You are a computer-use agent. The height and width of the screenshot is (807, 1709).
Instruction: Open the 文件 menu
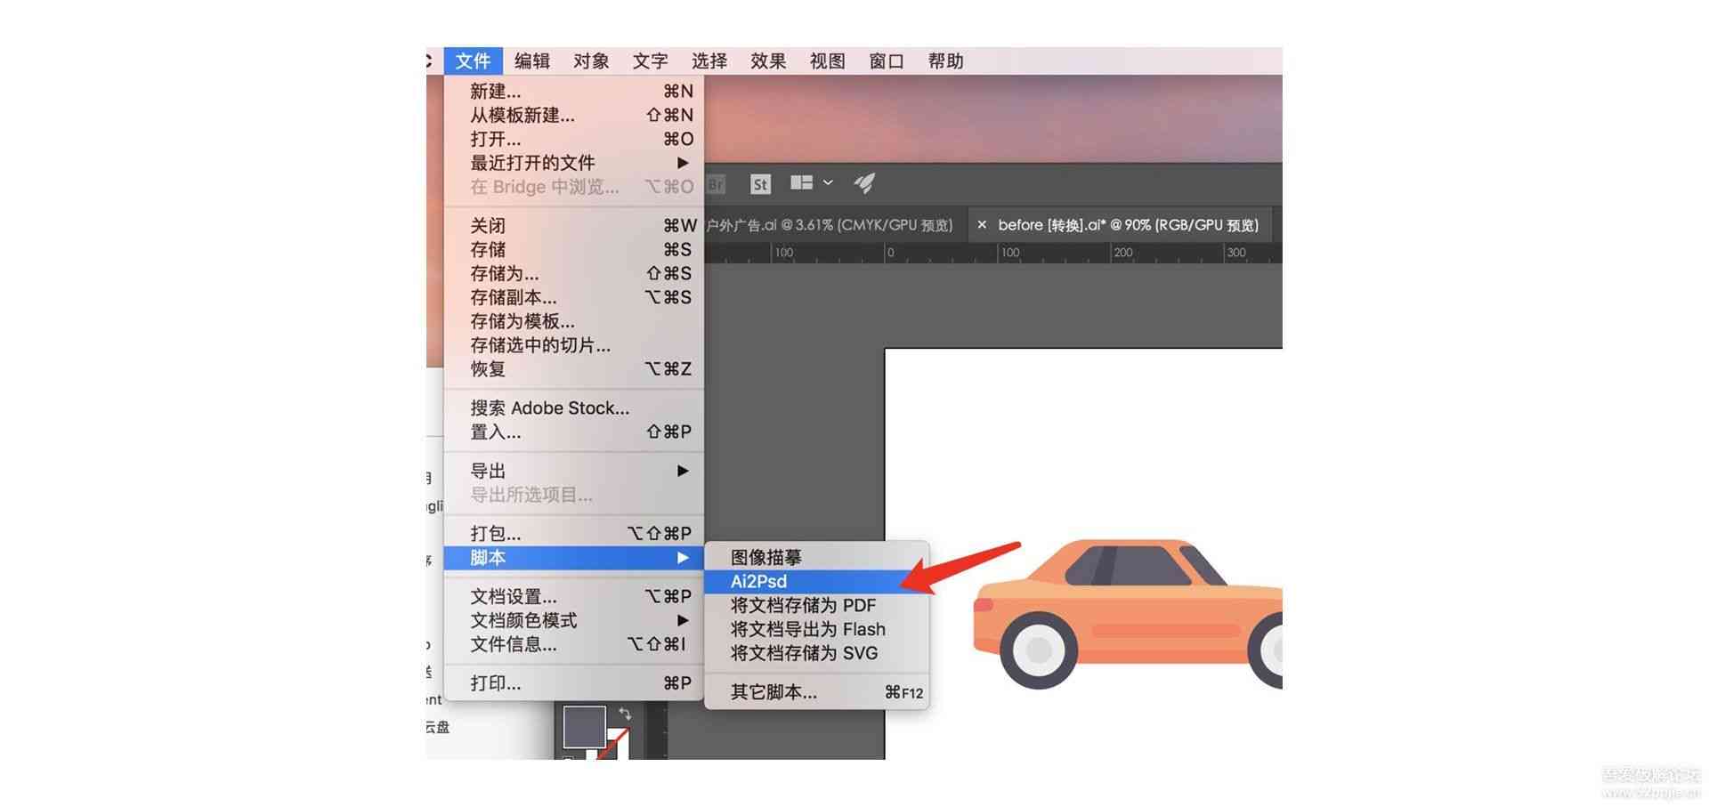[473, 61]
